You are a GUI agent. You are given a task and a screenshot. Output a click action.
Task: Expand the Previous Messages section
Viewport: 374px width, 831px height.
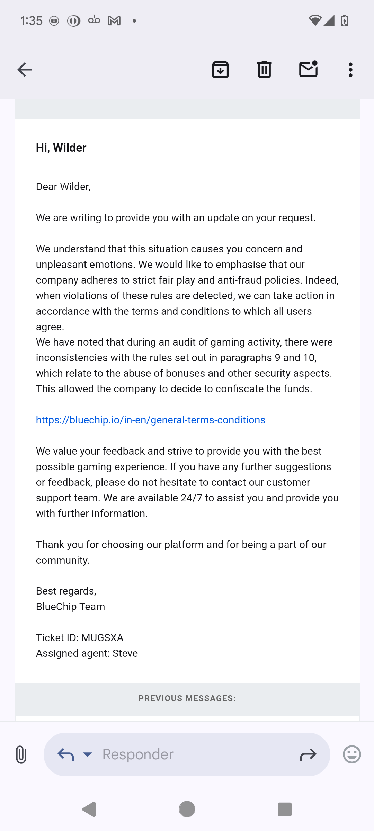pos(187,698)
